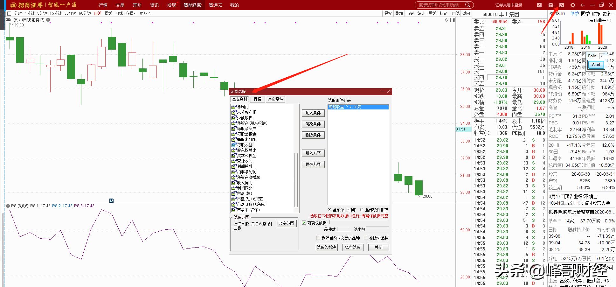The image size is (616, 287).
Task: Select the 净资产收益率 item icon
Action: coord(234,177)
